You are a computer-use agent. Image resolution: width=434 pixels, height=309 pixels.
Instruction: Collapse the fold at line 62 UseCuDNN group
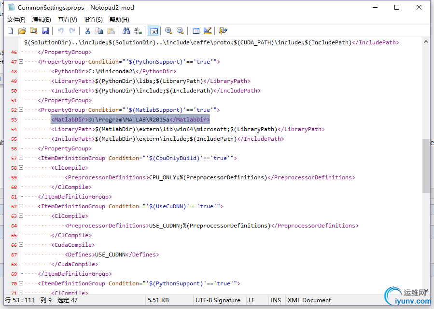pos(21,206)
